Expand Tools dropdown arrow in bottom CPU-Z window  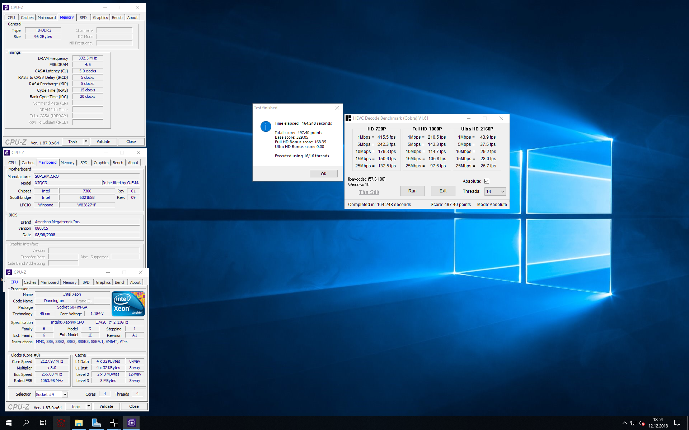pyautogui.click(x=89, y=406)
